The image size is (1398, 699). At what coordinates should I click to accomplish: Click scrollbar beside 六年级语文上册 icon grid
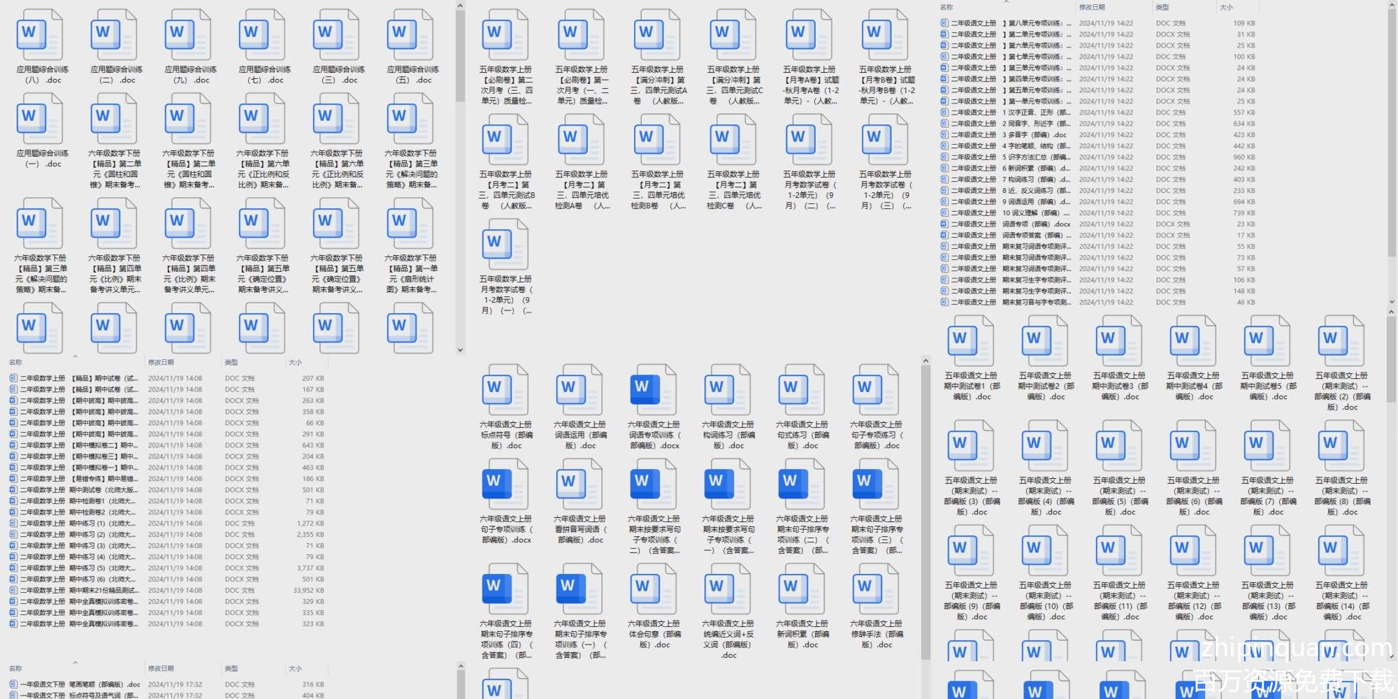[925, 510]
